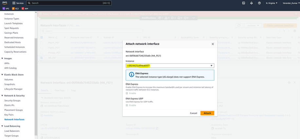This screenshot has width=300, height=139.
Task: Toggle the select-all header checkbox
Action: click(x=42, y=37)
